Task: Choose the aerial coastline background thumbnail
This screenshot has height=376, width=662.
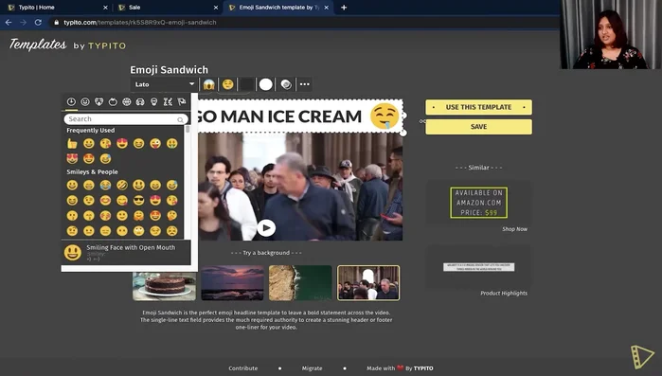Action: [x=300, y=283]
